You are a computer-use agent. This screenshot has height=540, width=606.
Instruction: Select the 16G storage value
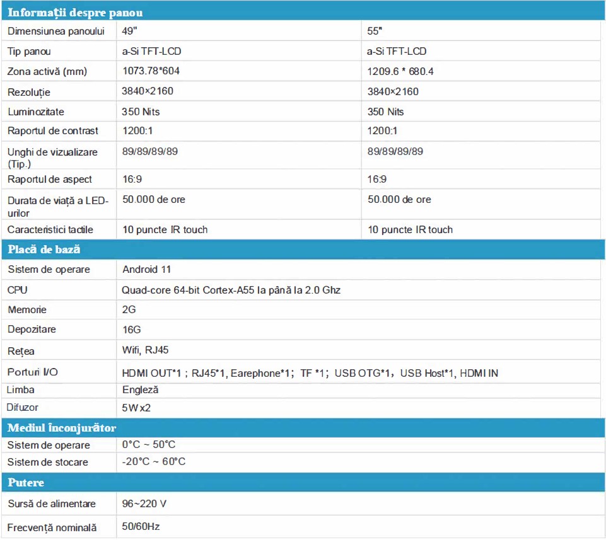pos(131,330)
